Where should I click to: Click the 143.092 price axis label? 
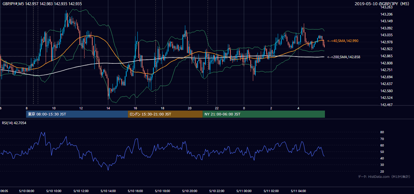pyautogui.click(x=386, y=28)
